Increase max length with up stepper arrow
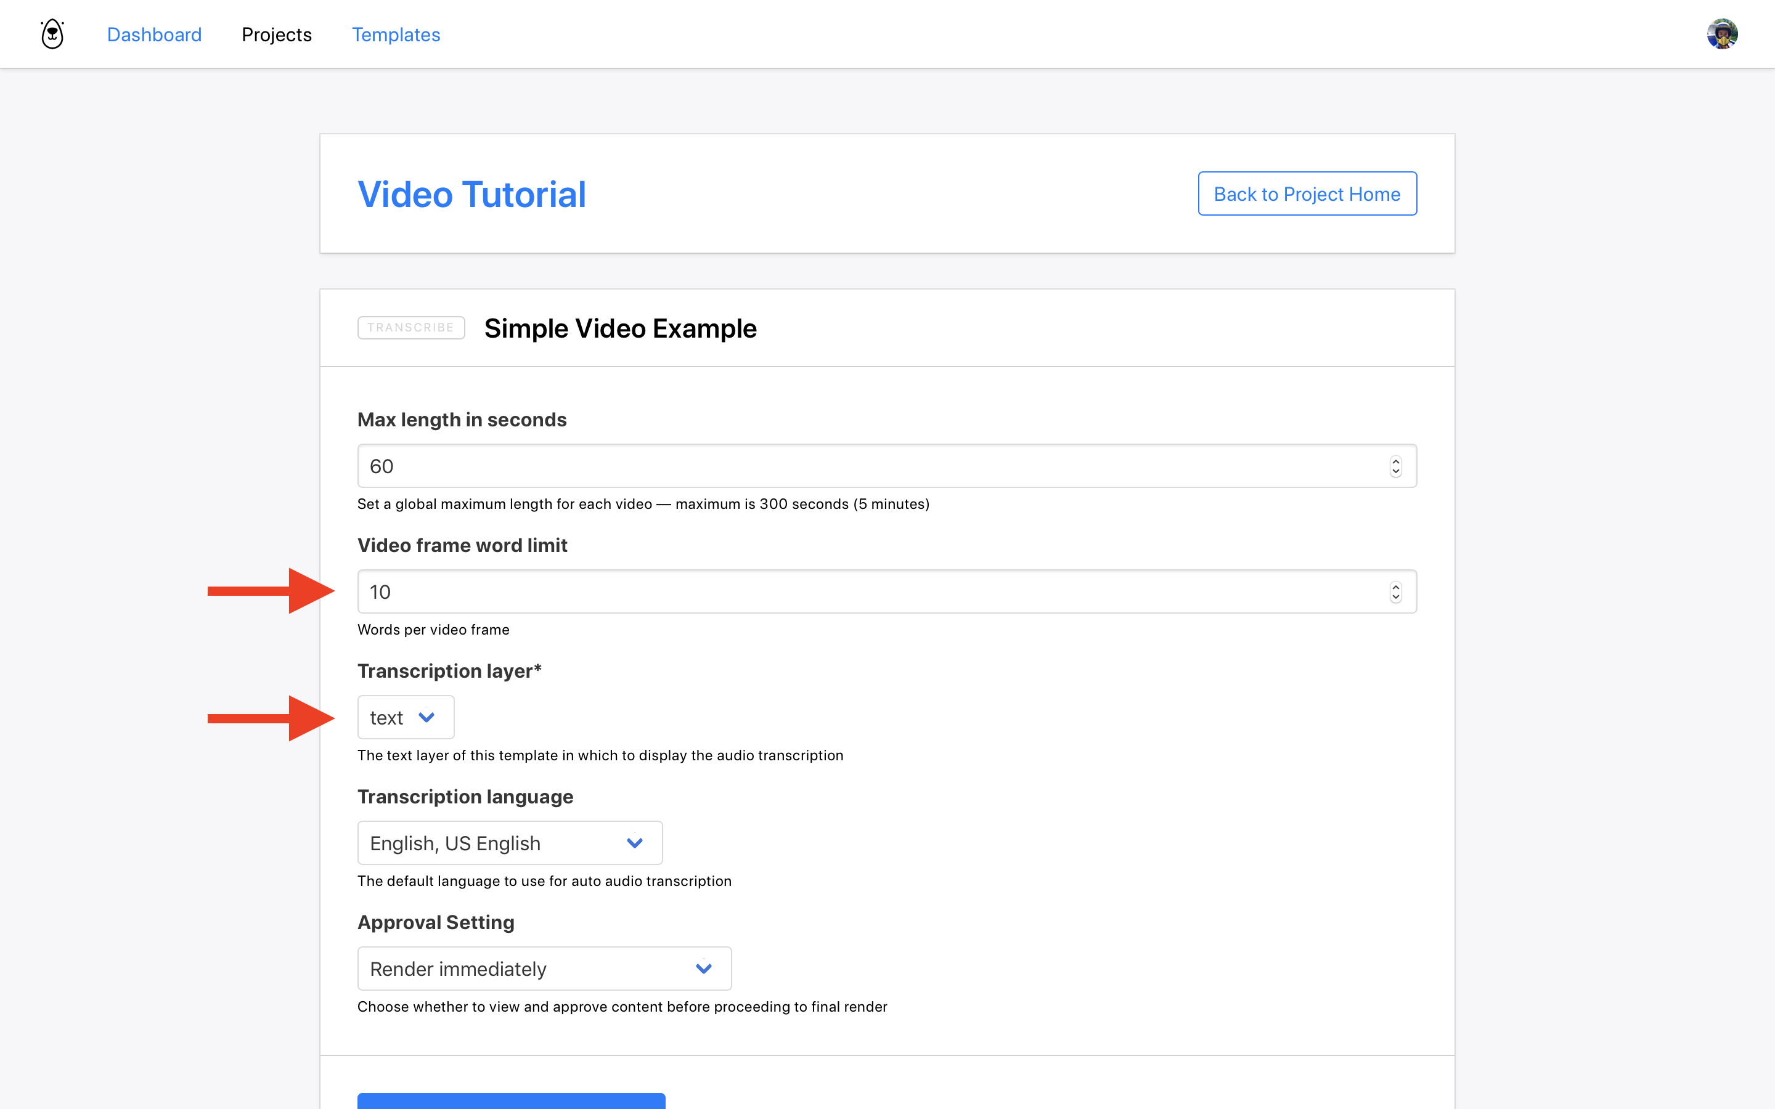This screenshot has width=1775, height=1109. tap(1395, 461)
